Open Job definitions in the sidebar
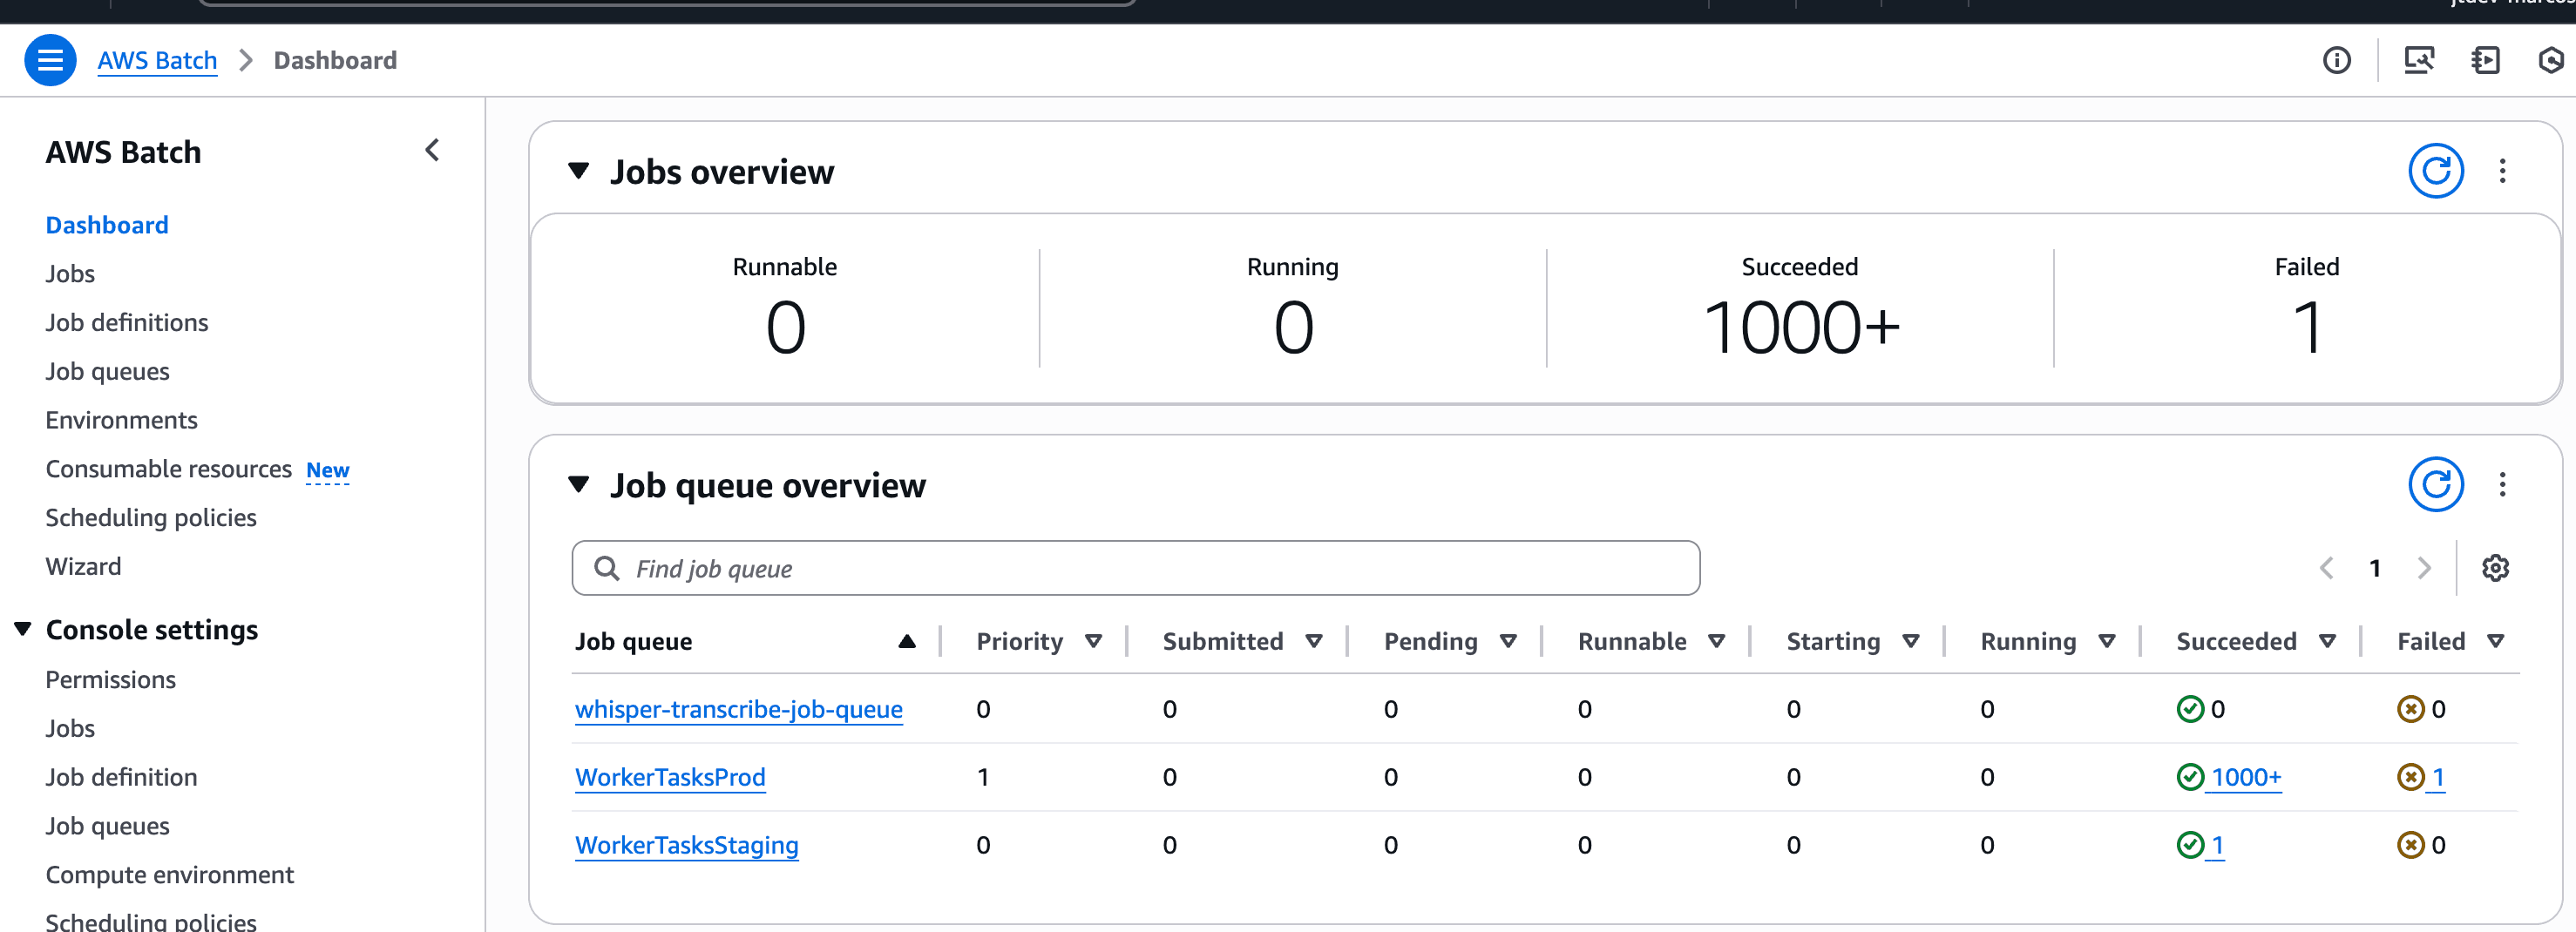Viewport: 2576px width, 932px height. click(x=127, y=322)
